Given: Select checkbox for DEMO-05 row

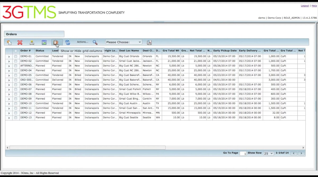Looking at the screenshot, I should [x=16, y=75].
